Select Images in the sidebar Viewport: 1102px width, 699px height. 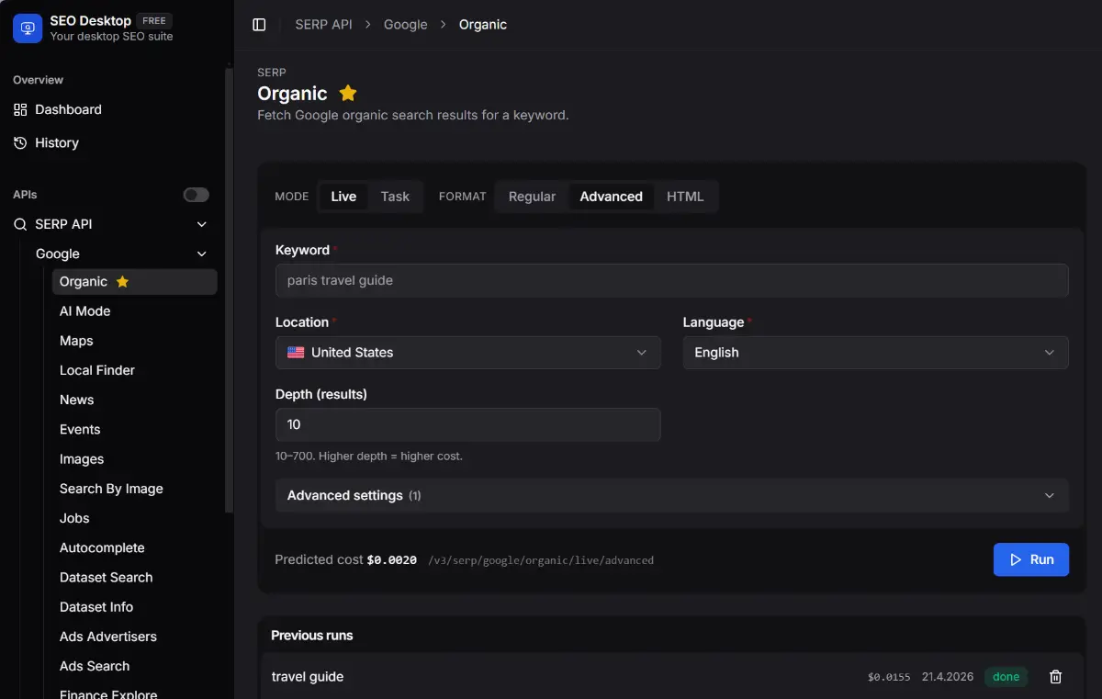point(134,459)
